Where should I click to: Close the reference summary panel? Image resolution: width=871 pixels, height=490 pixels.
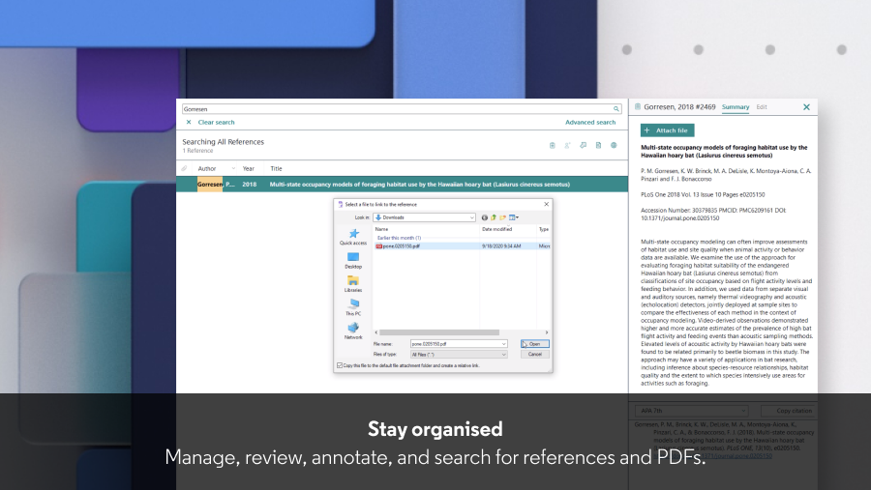pos(806,107)
